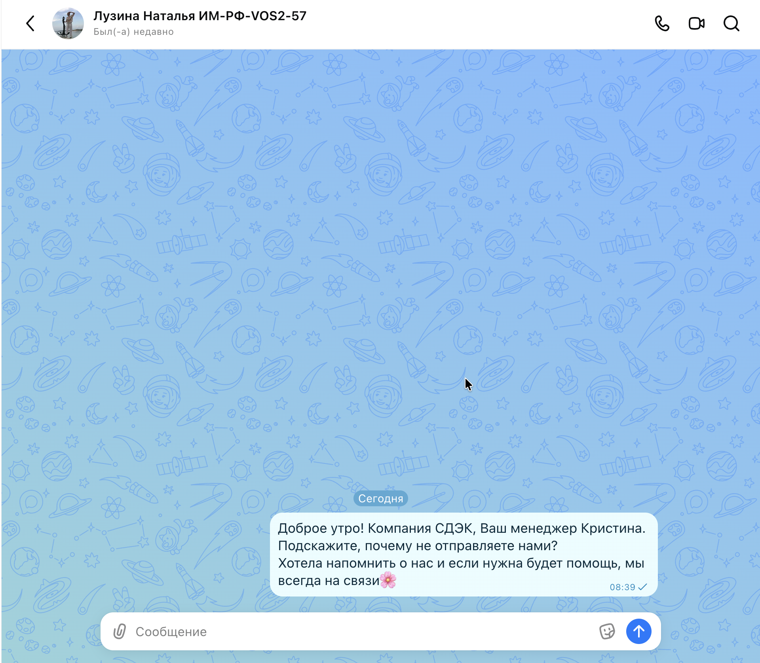The image size is (760, 663).
Task: Start a voice call with the contact
Action: pos(662,23)
